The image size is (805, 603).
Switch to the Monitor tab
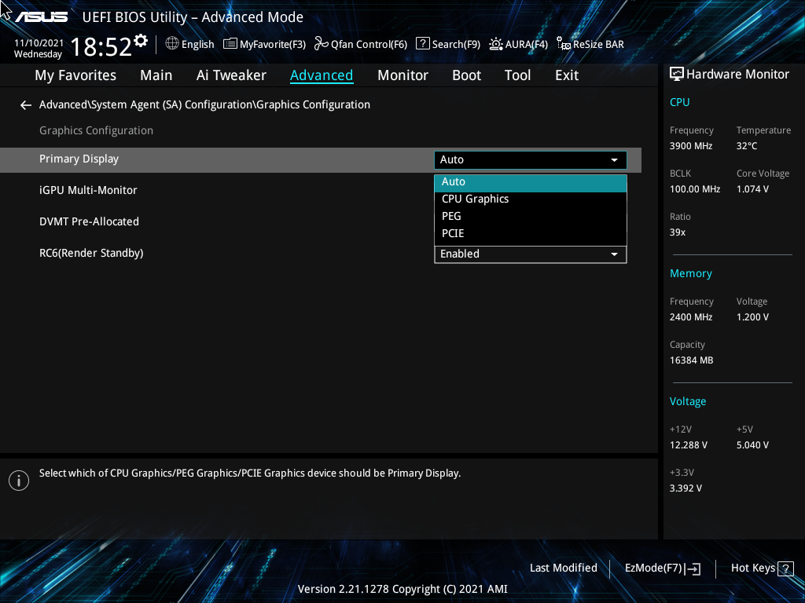(403, 75)
